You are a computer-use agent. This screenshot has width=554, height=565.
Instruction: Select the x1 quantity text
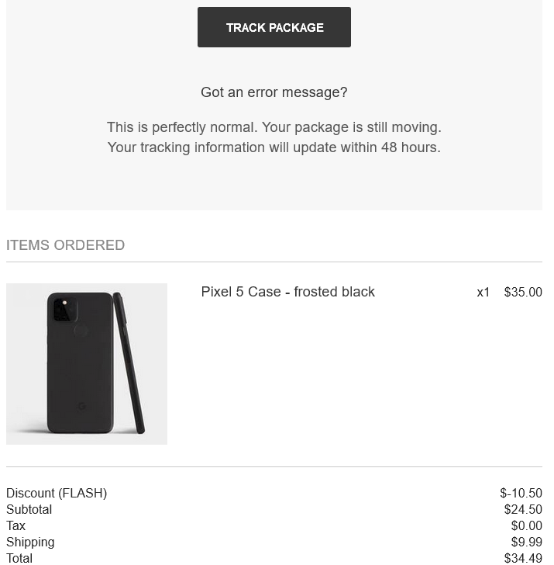click(483, 293)
